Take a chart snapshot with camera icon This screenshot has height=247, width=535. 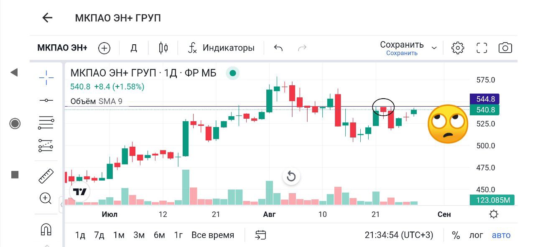point(505,48)
